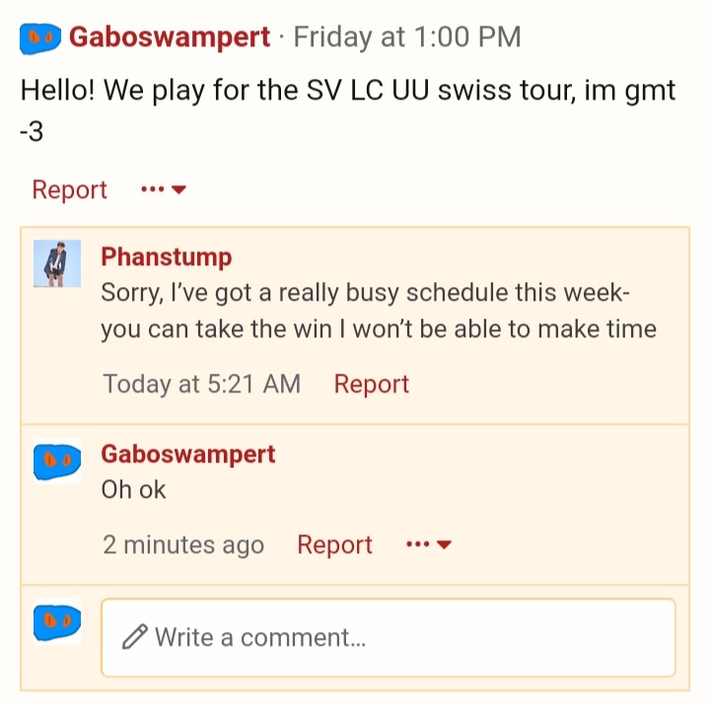Report the "Oh ok" comment

click(334, 544)
